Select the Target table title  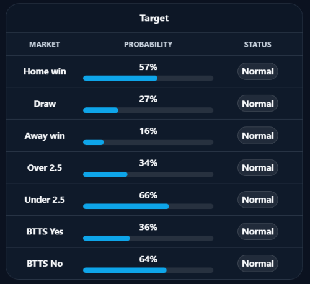click(154, 18)
